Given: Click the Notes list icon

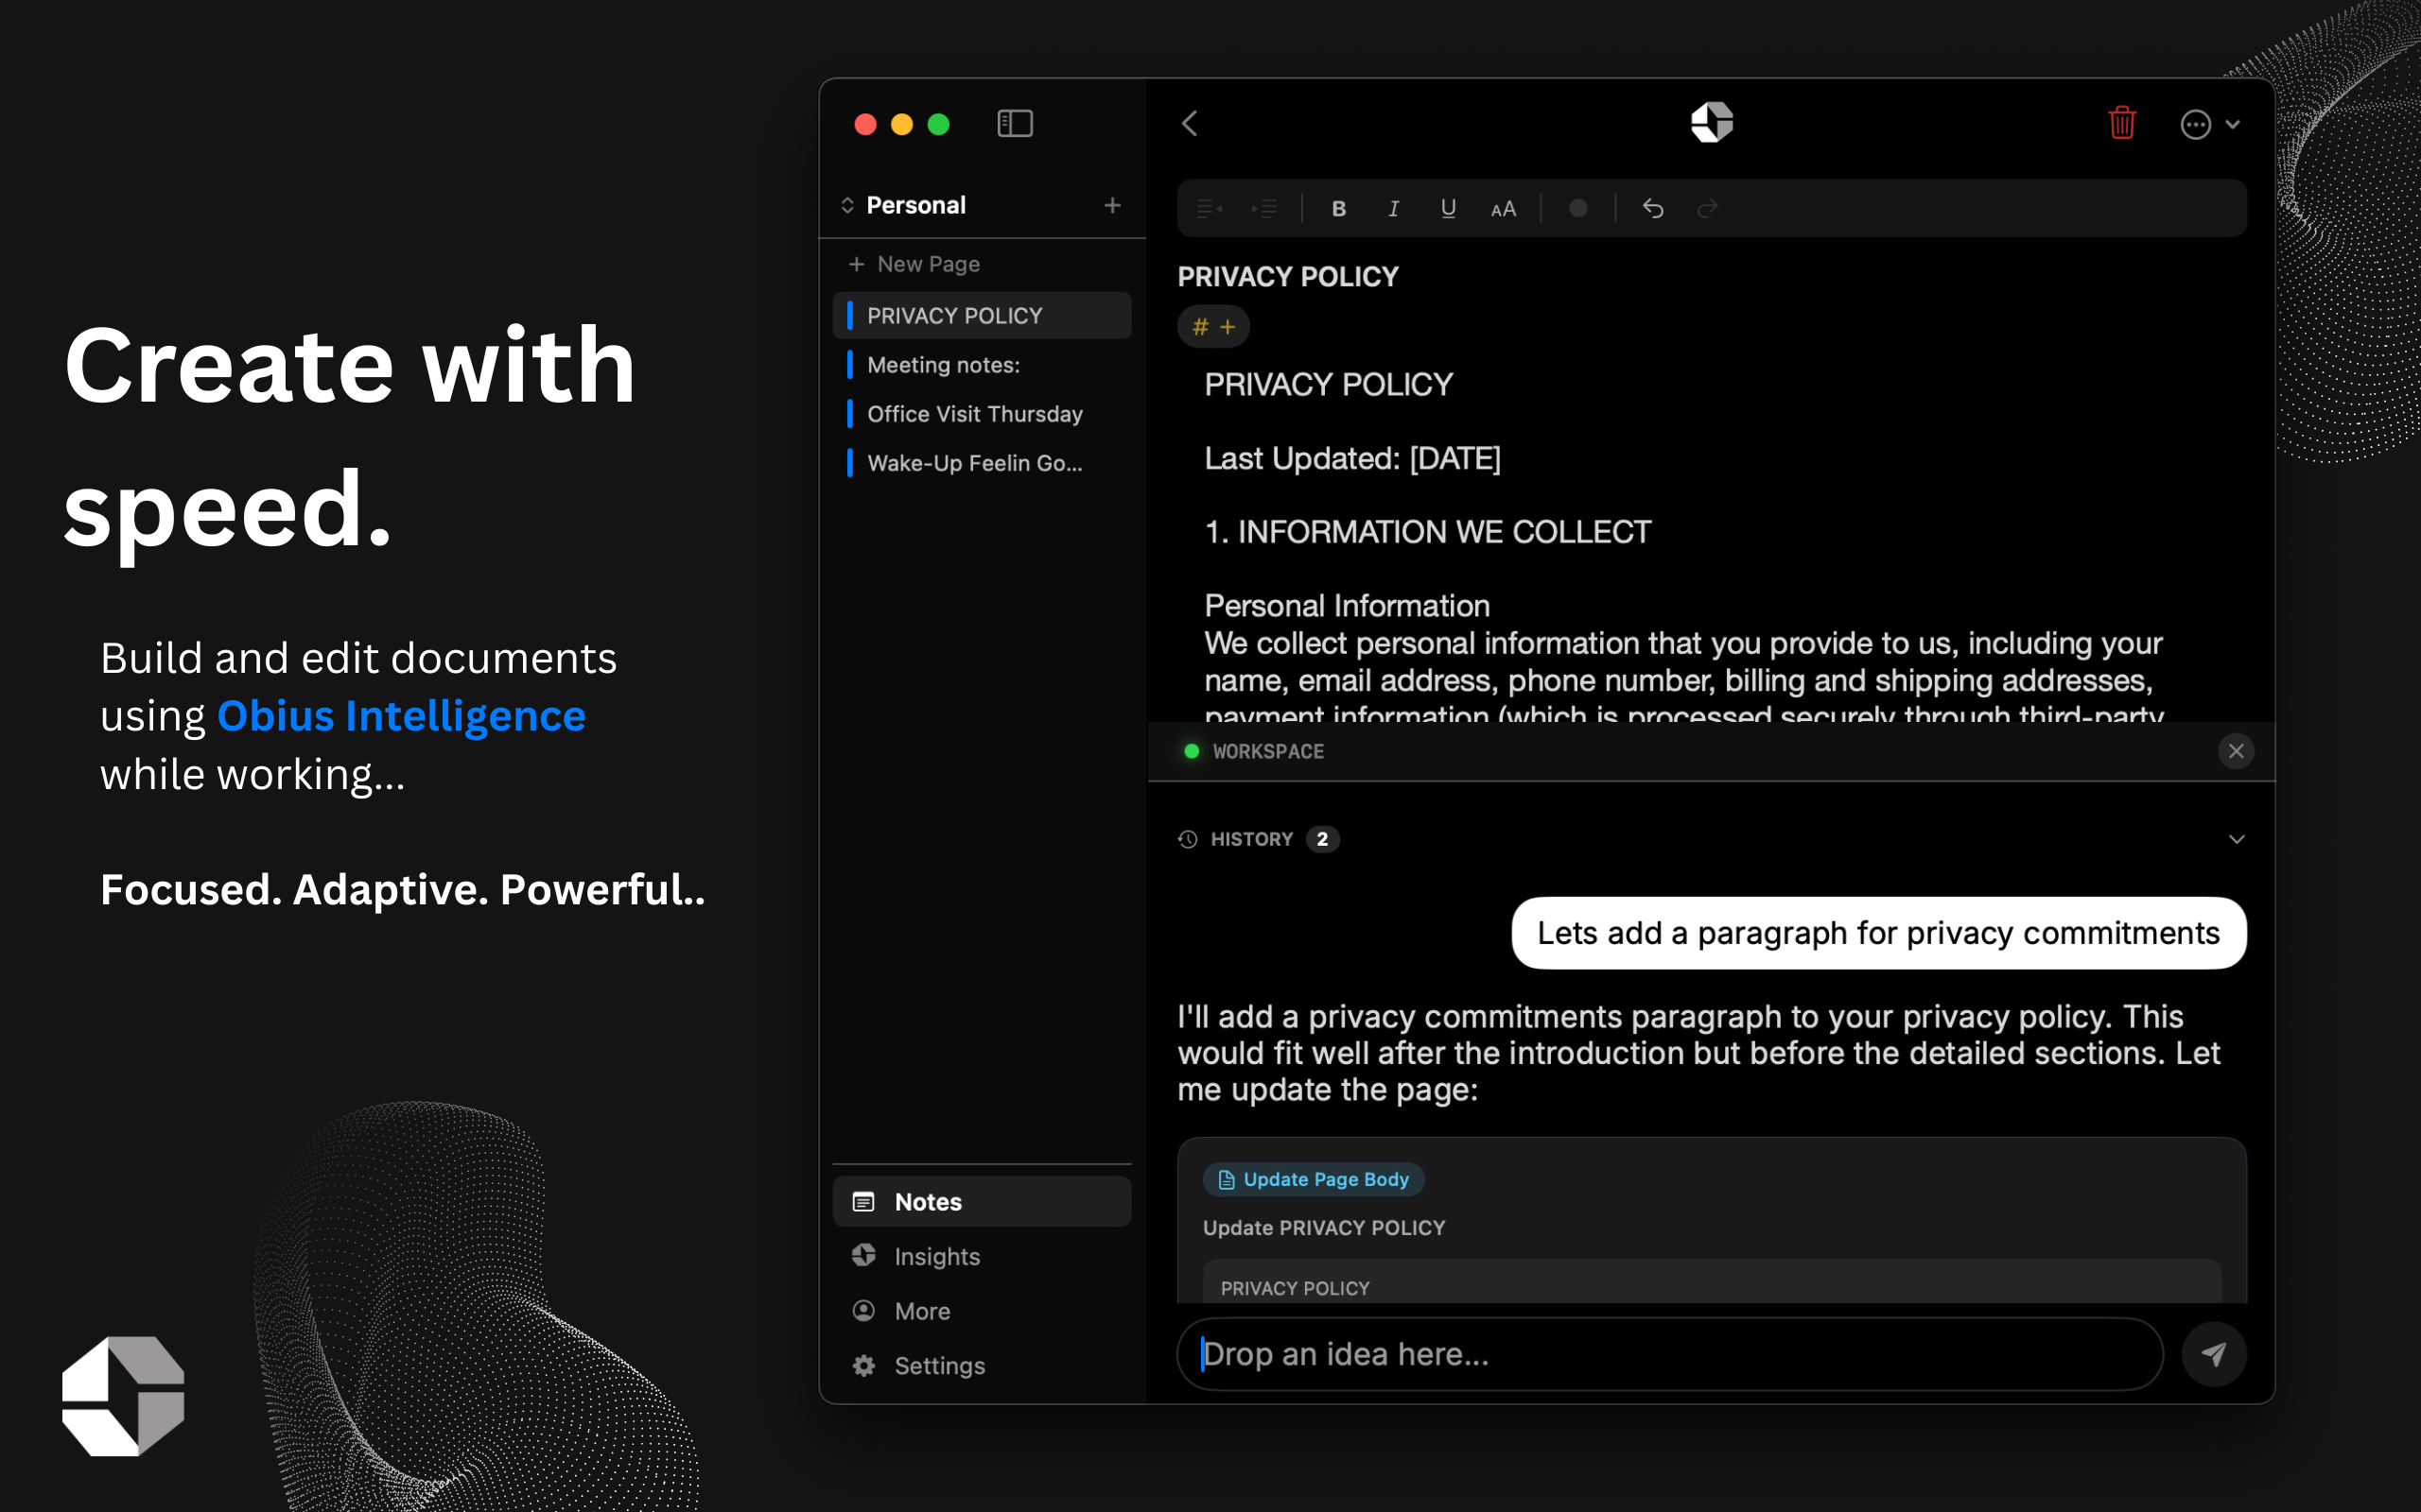Looking at the screenshot, I should 863,1202.
